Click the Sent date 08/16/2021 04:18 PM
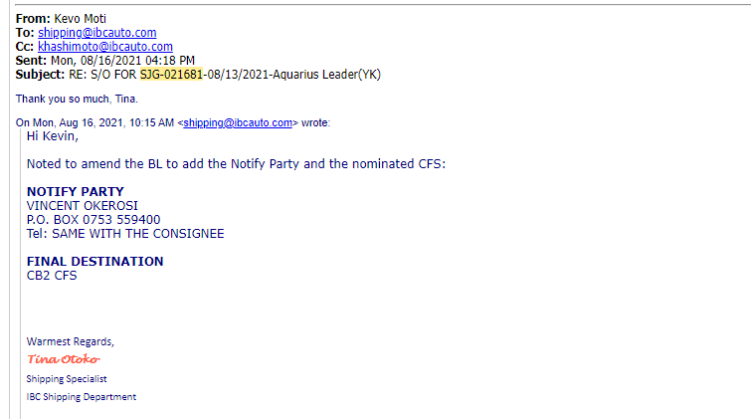 point(122,61)
